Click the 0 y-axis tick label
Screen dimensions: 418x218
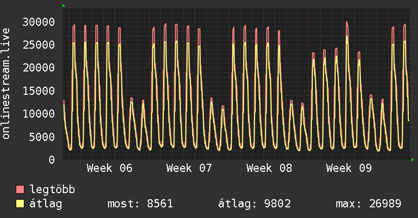tap(51, 160)
